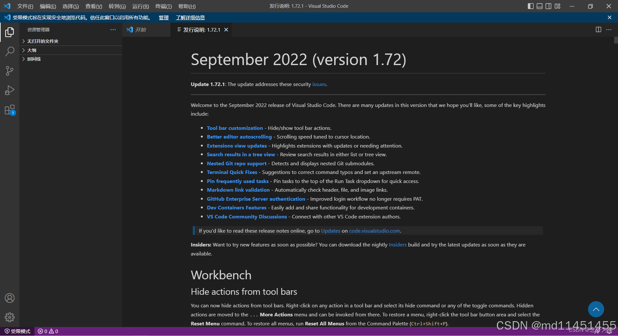Image resolution: width=618 pixels, height=336 pixels.
Task: Open the Explorer view in activity bar
Action: 10,32
